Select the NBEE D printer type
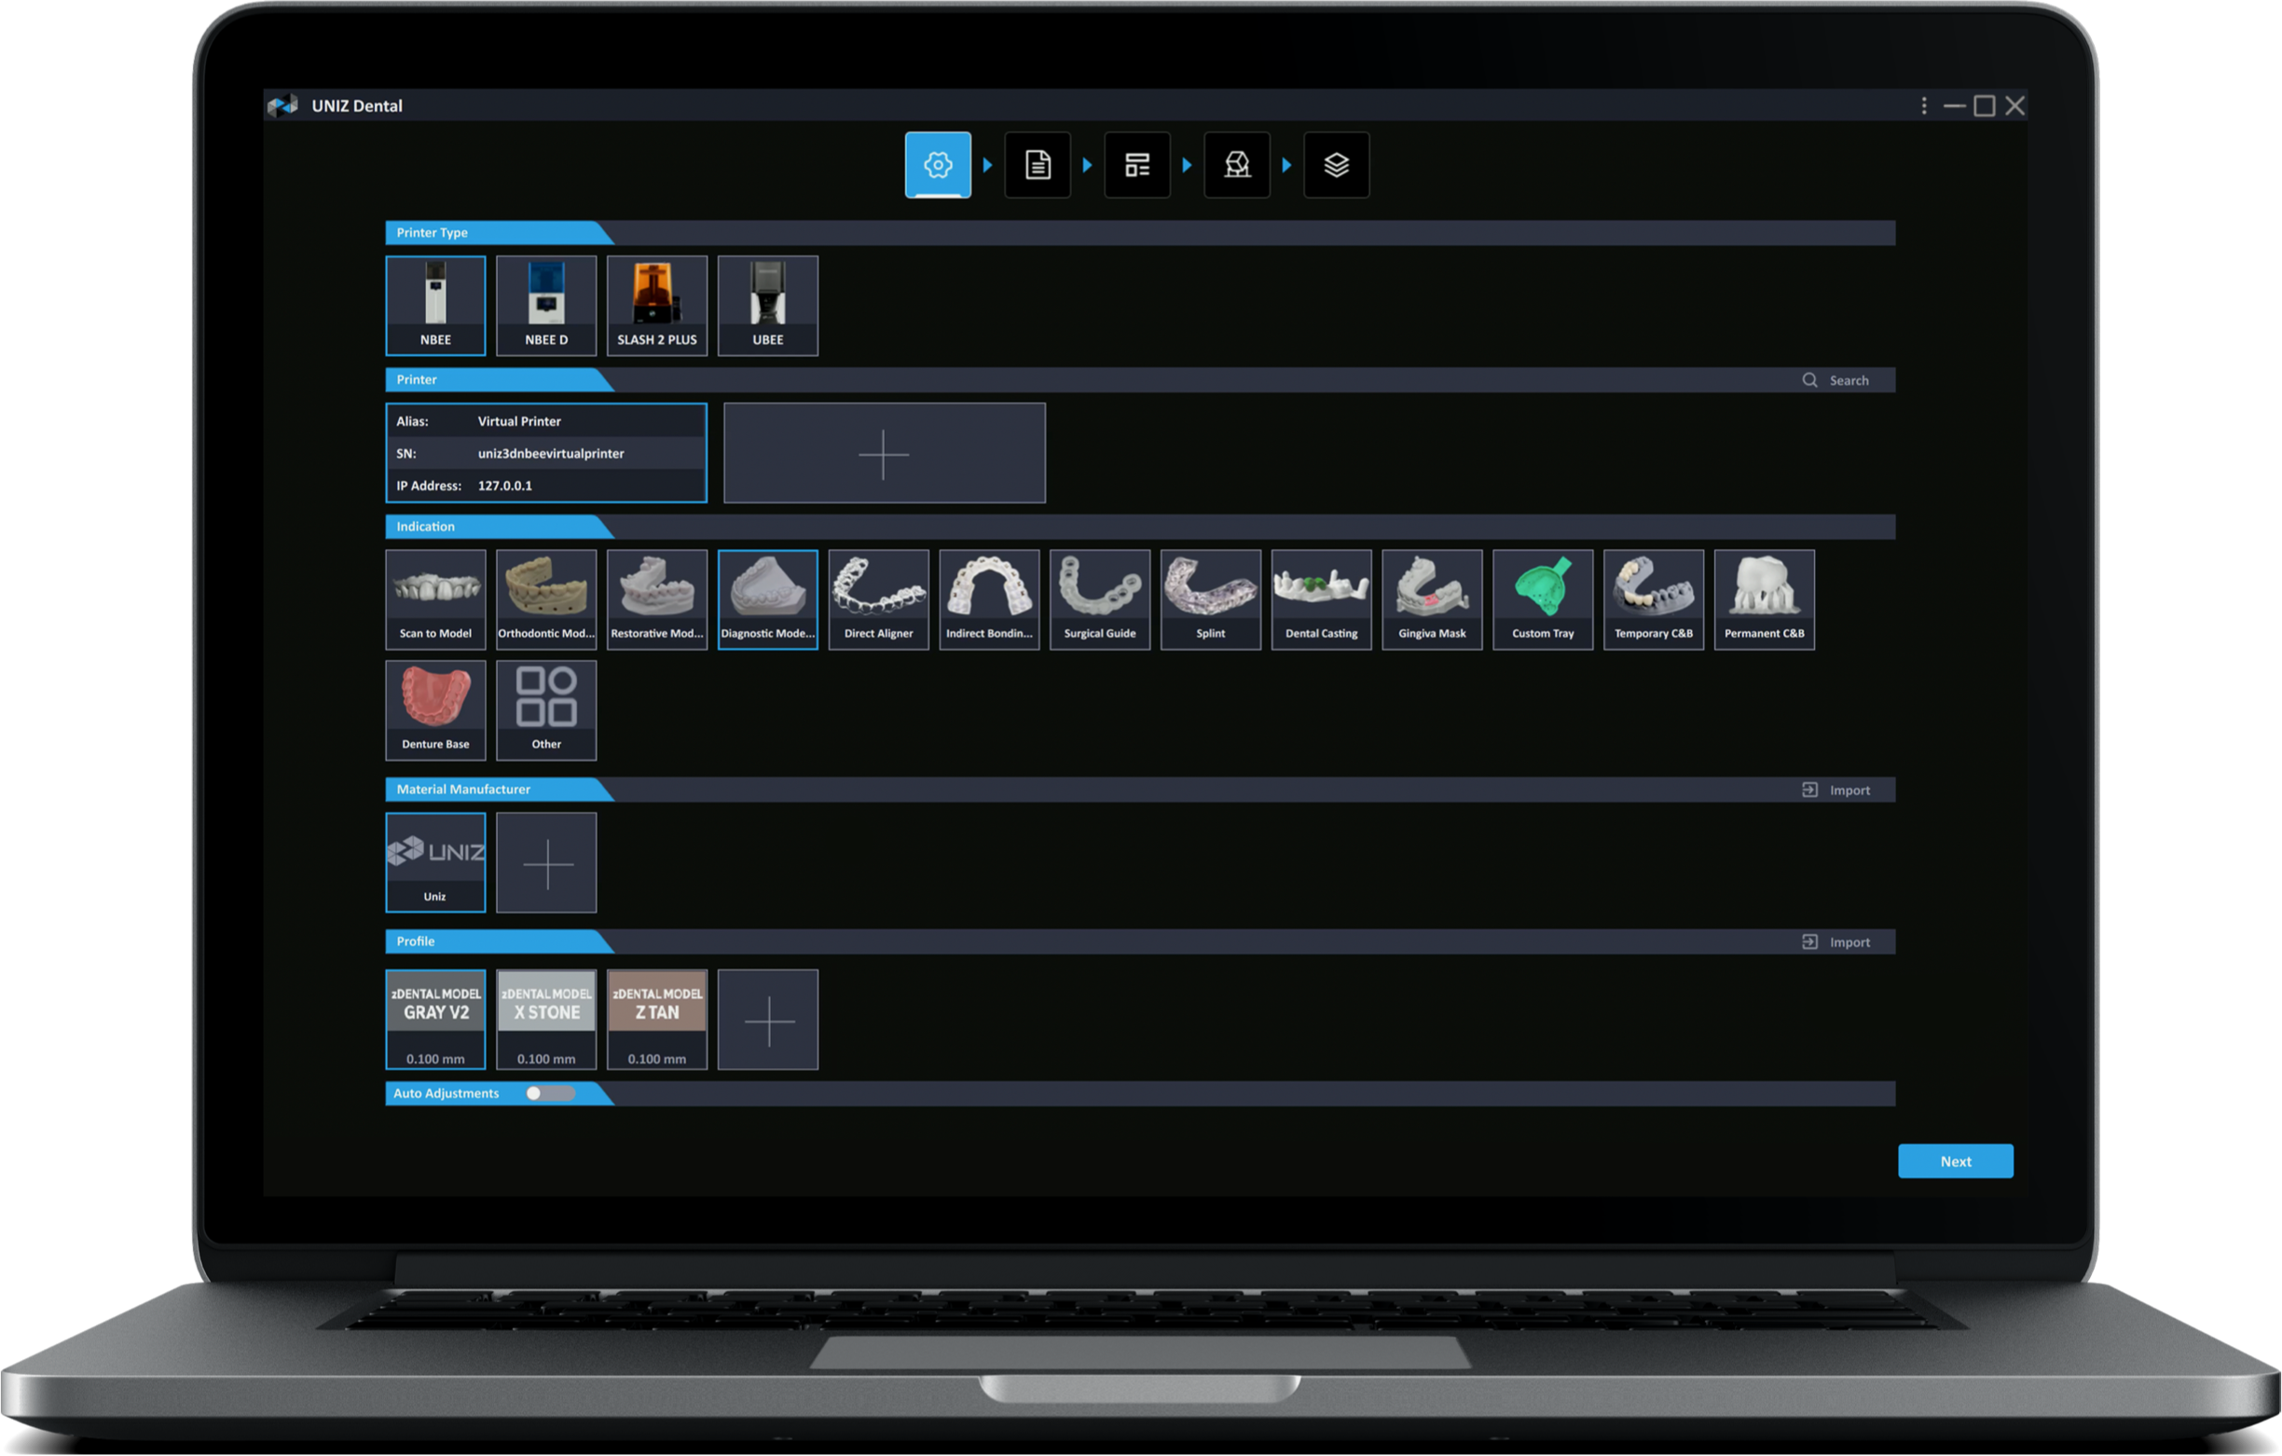The height and width of the screenshot is (1456, 2282). click(546, 305)
